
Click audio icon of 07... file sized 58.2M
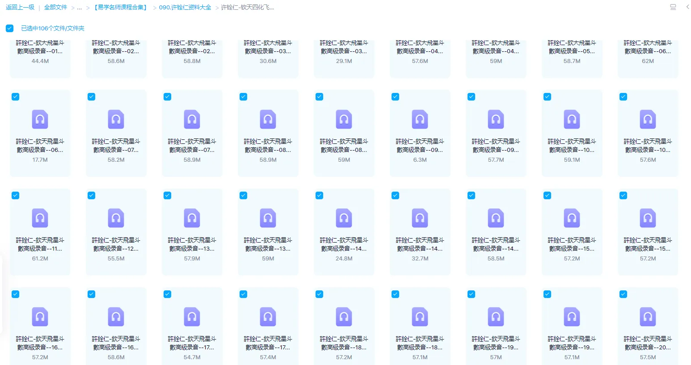pos(116,119)
